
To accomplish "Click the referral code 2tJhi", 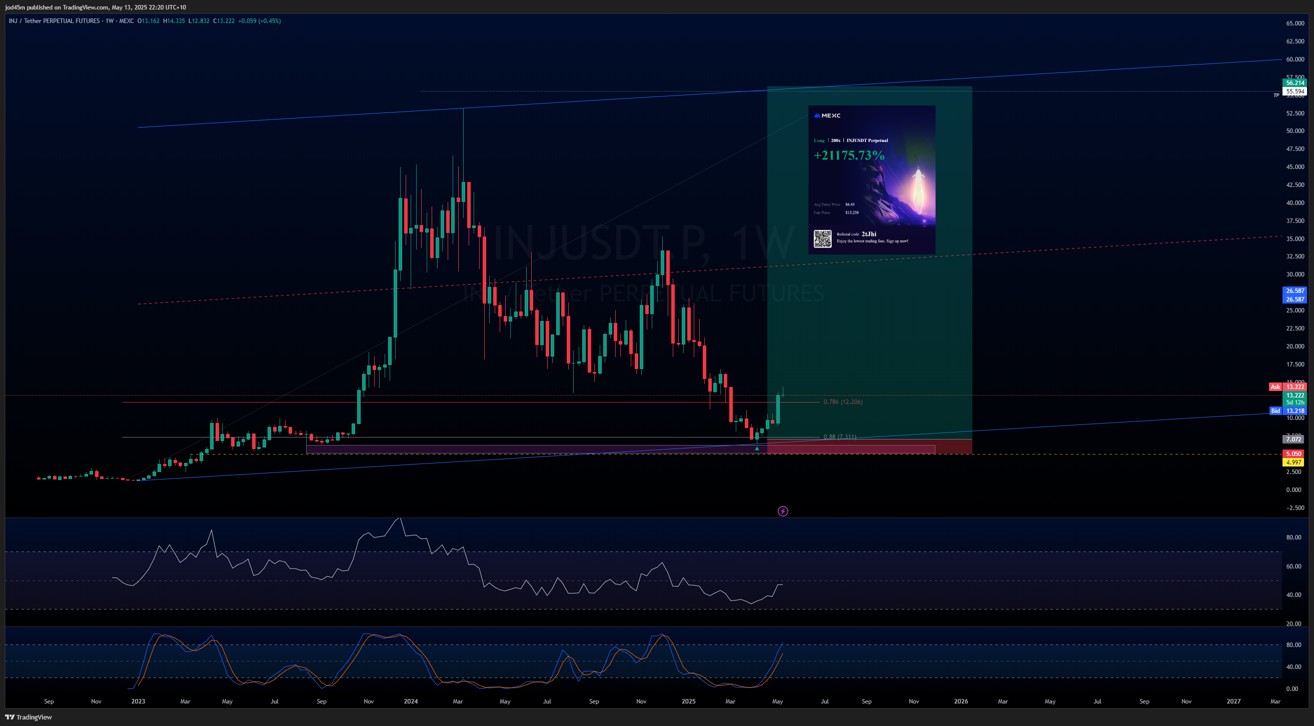I will tap(869, 234).
